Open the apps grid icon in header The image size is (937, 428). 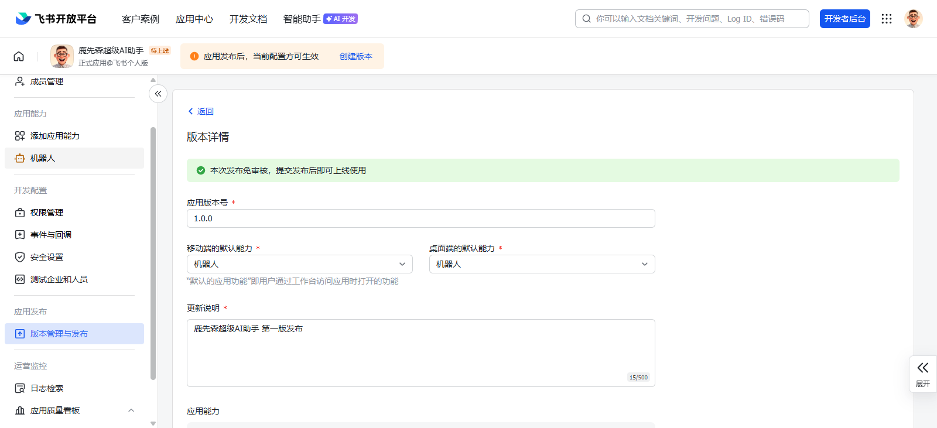pyautogui.click(x=887, y=19)
